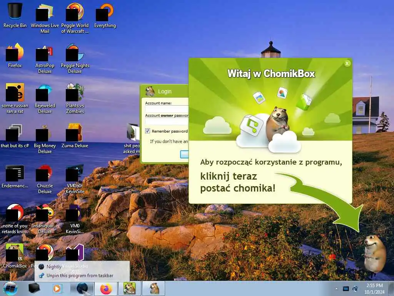Image resolution: width=394 pixels, height=296 pixels.
Task: Click the blue round icon in system tray
Action: pos(355,289)
